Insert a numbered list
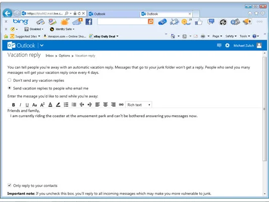 (x=66, y=105)
